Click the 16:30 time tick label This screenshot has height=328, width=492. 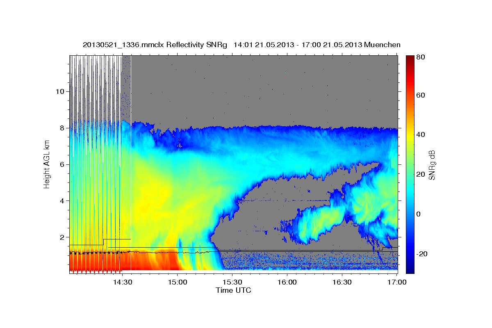(x=342, y=282)
